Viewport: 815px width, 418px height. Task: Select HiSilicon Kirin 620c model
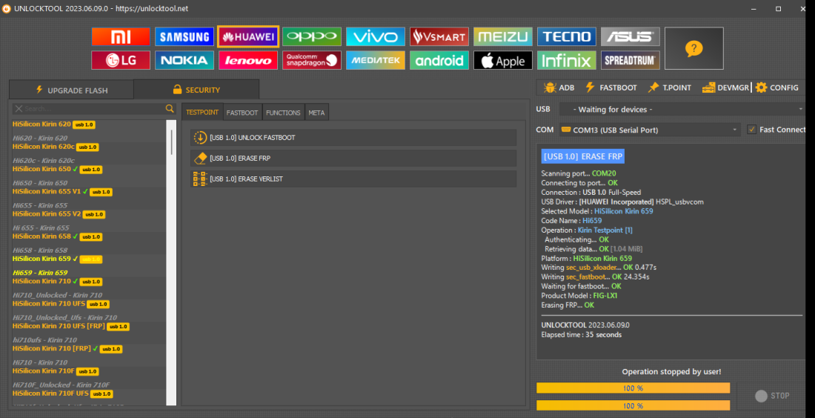pos(56,147)
